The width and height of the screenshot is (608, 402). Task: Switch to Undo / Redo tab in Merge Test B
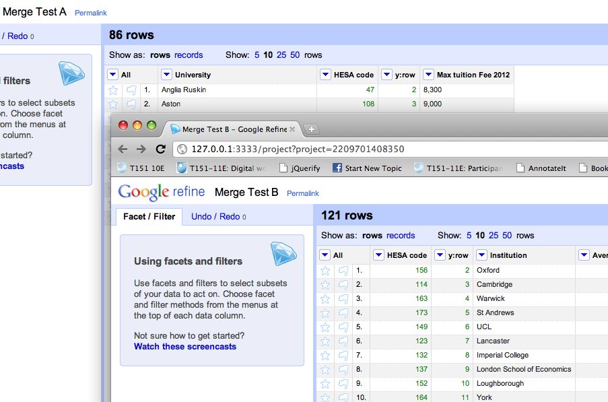218,217
